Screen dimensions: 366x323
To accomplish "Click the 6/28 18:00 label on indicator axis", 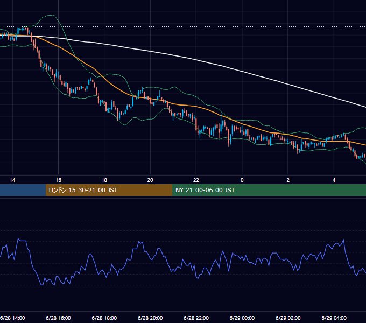I will pyautogui.click(x=104, y=318).
